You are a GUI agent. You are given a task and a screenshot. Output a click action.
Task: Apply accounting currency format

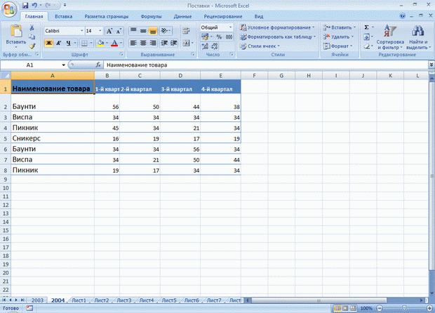(205, 36)
